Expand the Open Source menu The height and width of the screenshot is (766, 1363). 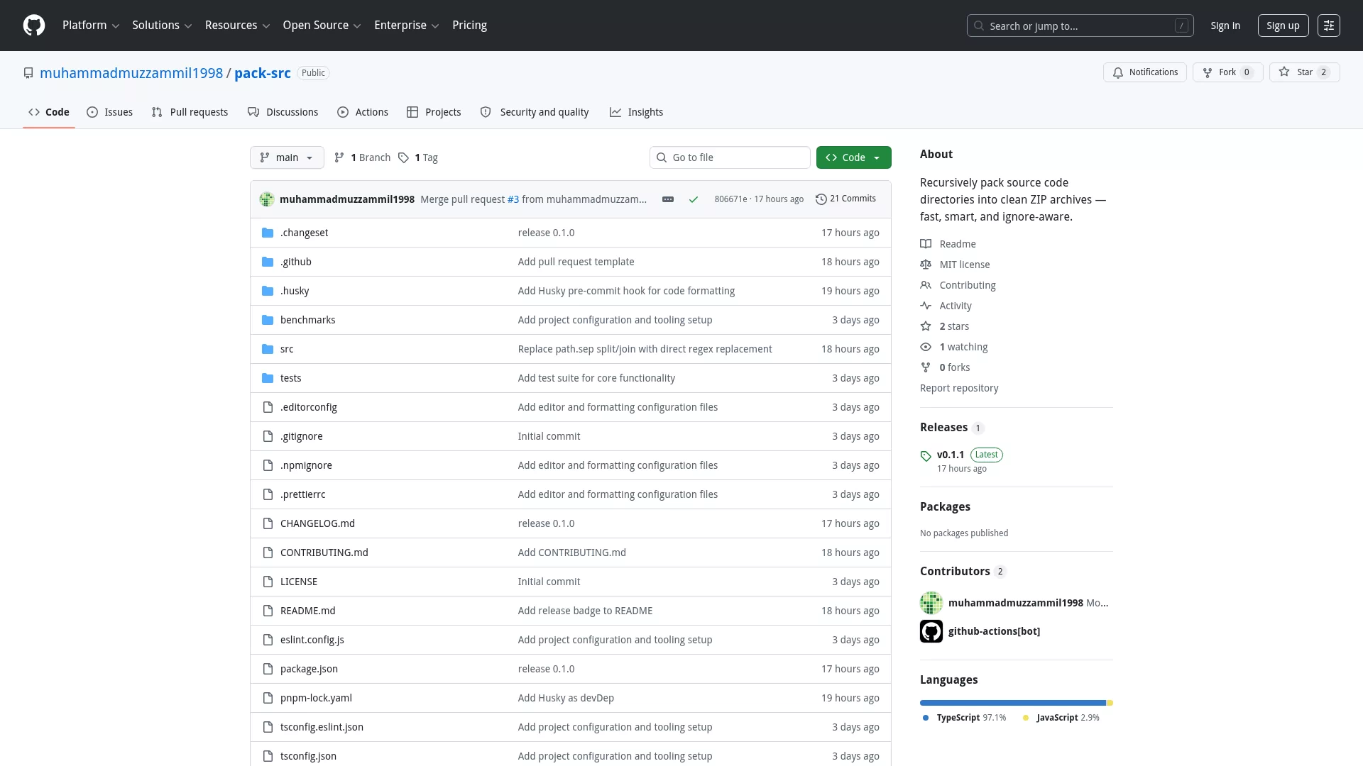tap(322, 26)
